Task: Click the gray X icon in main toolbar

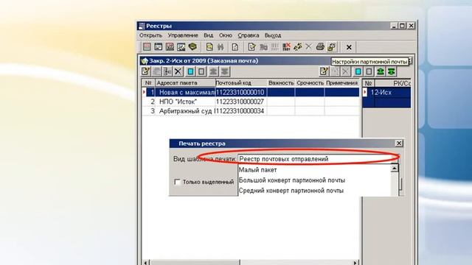Action: (308, 47)
